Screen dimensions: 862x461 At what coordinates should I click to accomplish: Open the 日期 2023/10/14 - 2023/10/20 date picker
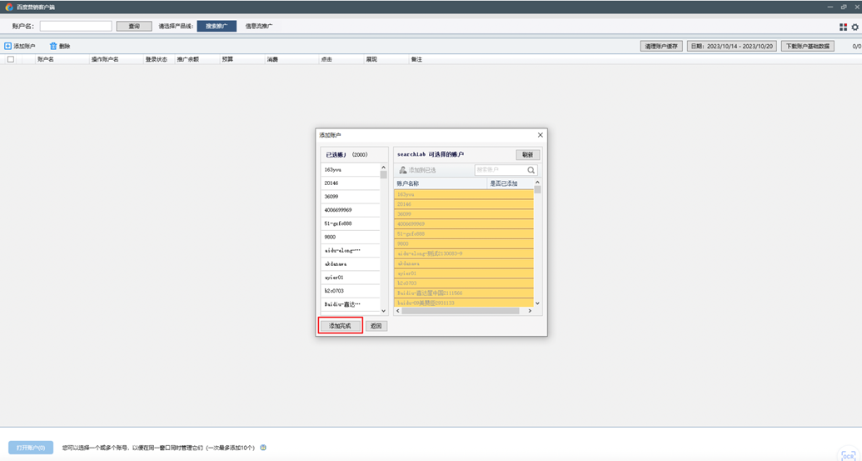731,47
